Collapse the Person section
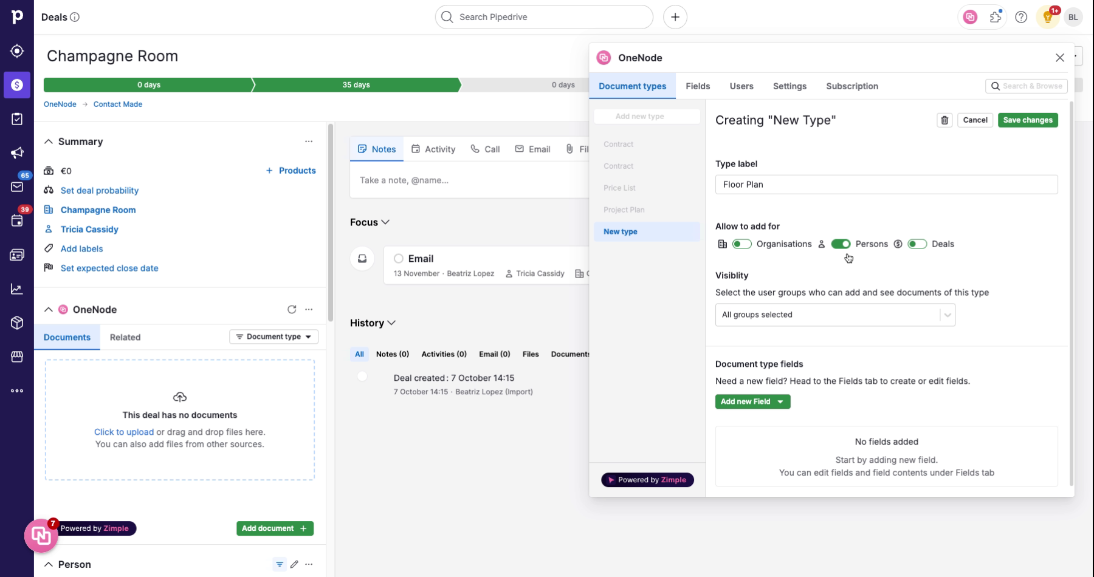 tap(49, 564)
